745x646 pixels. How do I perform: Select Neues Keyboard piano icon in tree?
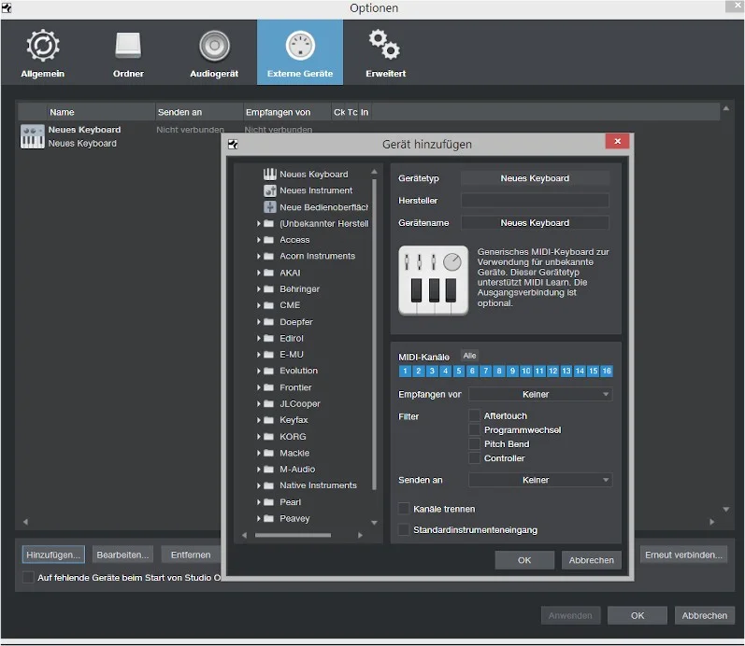pyautogui.click(x=270, y=175)
